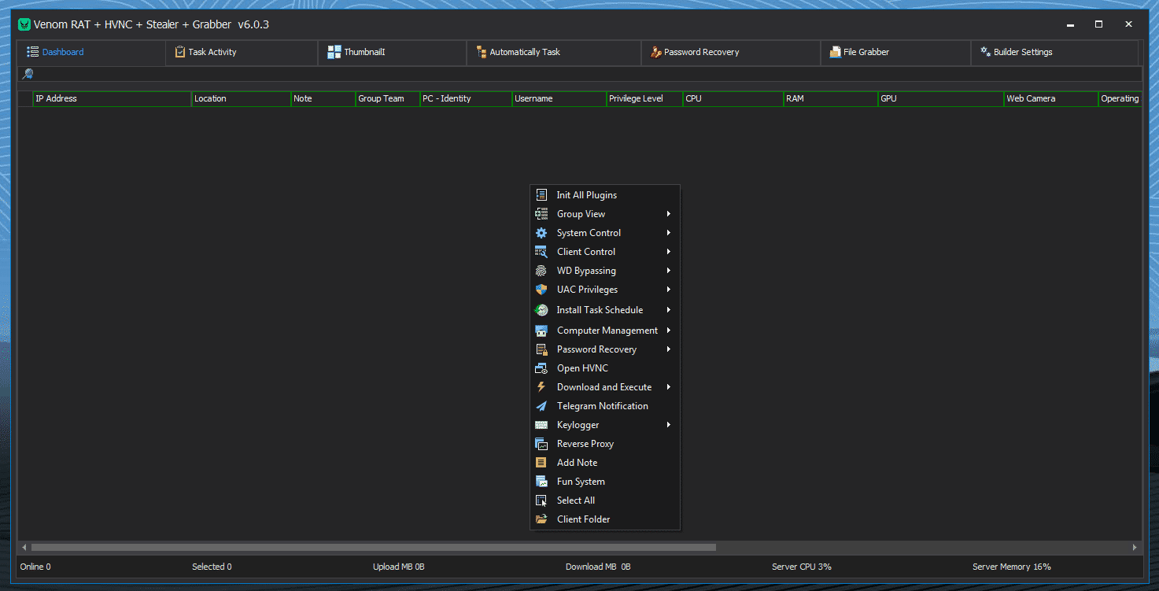
Task: Click the "Server CPU 3%" status text
Action: point(802,567)
